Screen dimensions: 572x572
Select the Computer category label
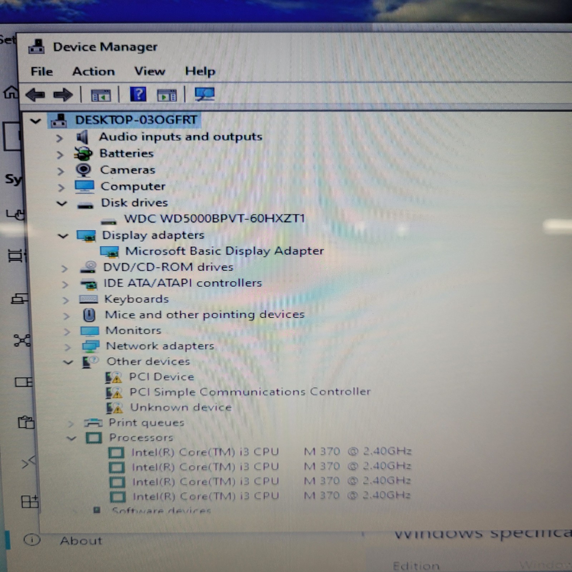click(x=133, y=187)
